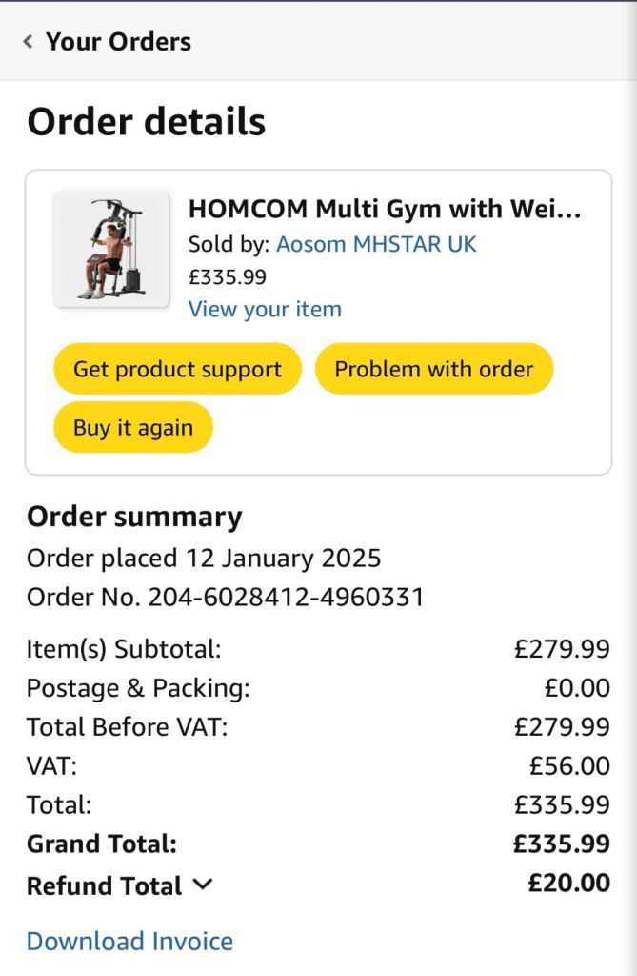Click the VAT amount £56.00
637x976 pixels.
point(569,765)
